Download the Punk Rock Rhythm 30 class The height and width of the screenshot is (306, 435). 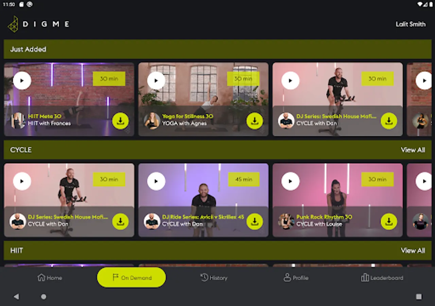[x=389, y=222]
